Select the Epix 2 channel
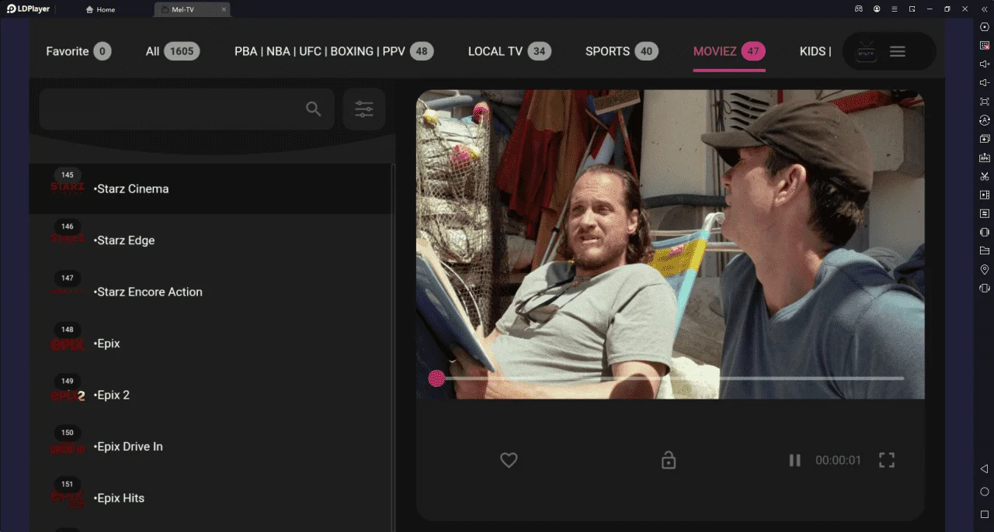This screenshot has width=994, height=532. coord(211,395)
